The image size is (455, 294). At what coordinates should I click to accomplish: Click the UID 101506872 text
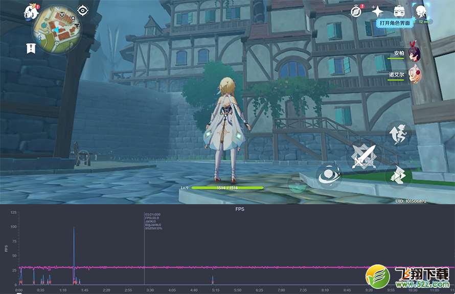coord(411,201)
